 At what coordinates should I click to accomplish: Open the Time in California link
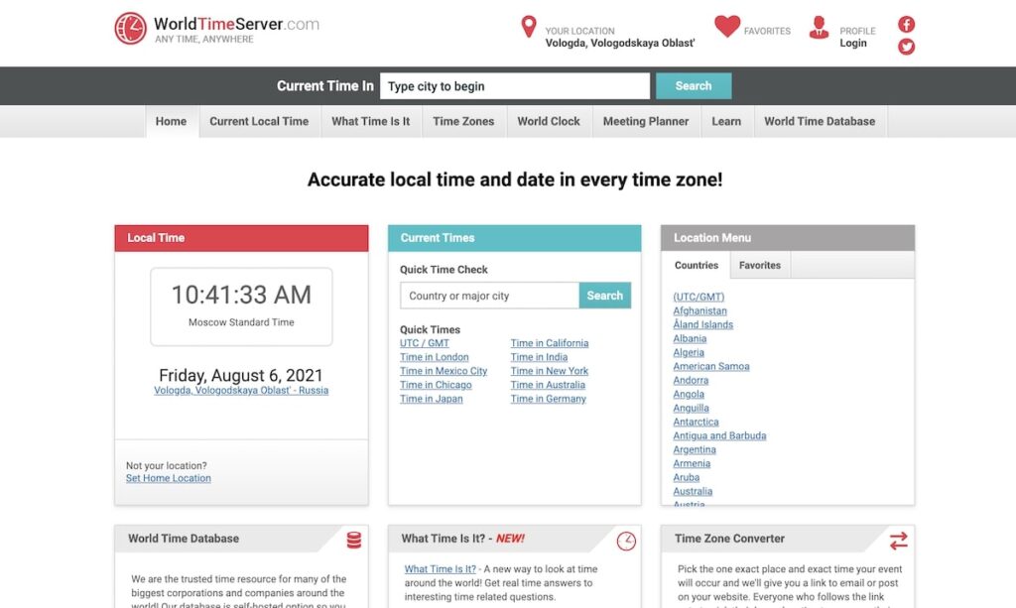point(550,343)
